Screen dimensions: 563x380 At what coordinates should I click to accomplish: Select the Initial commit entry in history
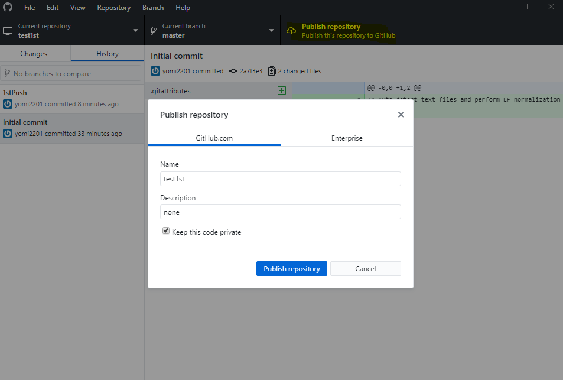pos(72,129)
